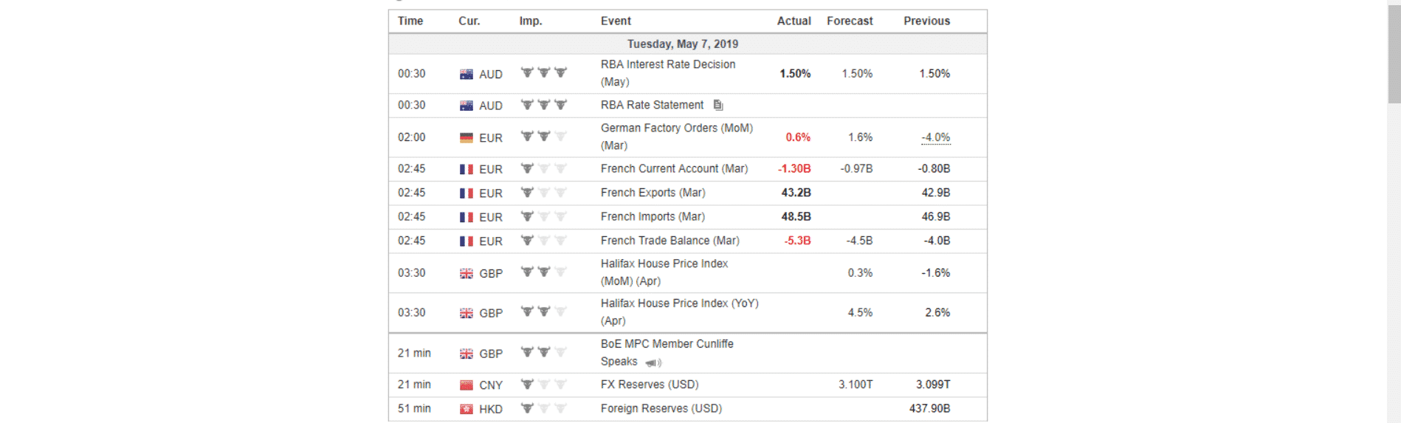Open German Factory Orders (MoM) event

pos(677,137)
